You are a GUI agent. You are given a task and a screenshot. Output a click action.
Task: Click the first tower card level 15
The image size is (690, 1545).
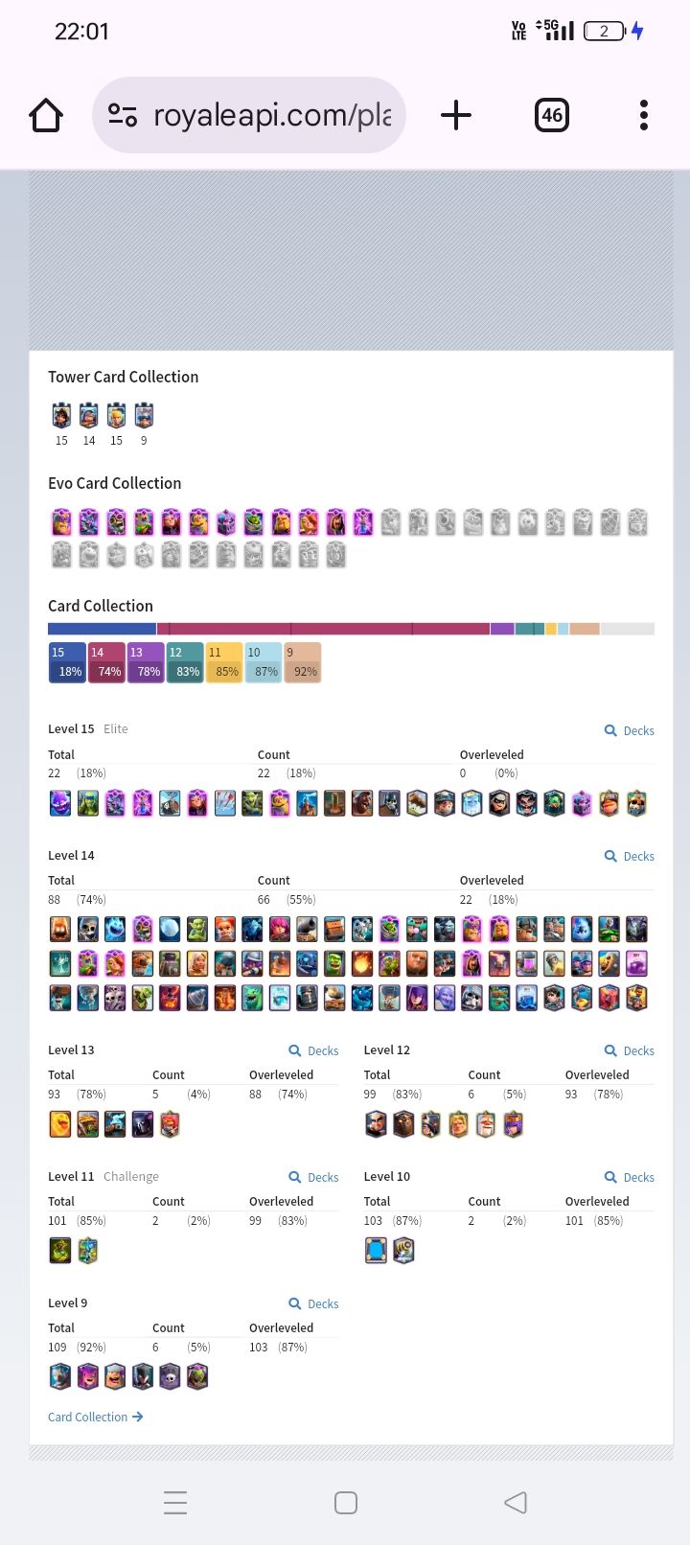tap(61, 416)
